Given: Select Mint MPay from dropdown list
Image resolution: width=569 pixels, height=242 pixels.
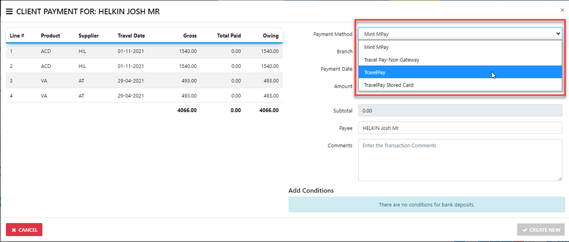Looking at the screenshot, I should [x=460, y=47].
